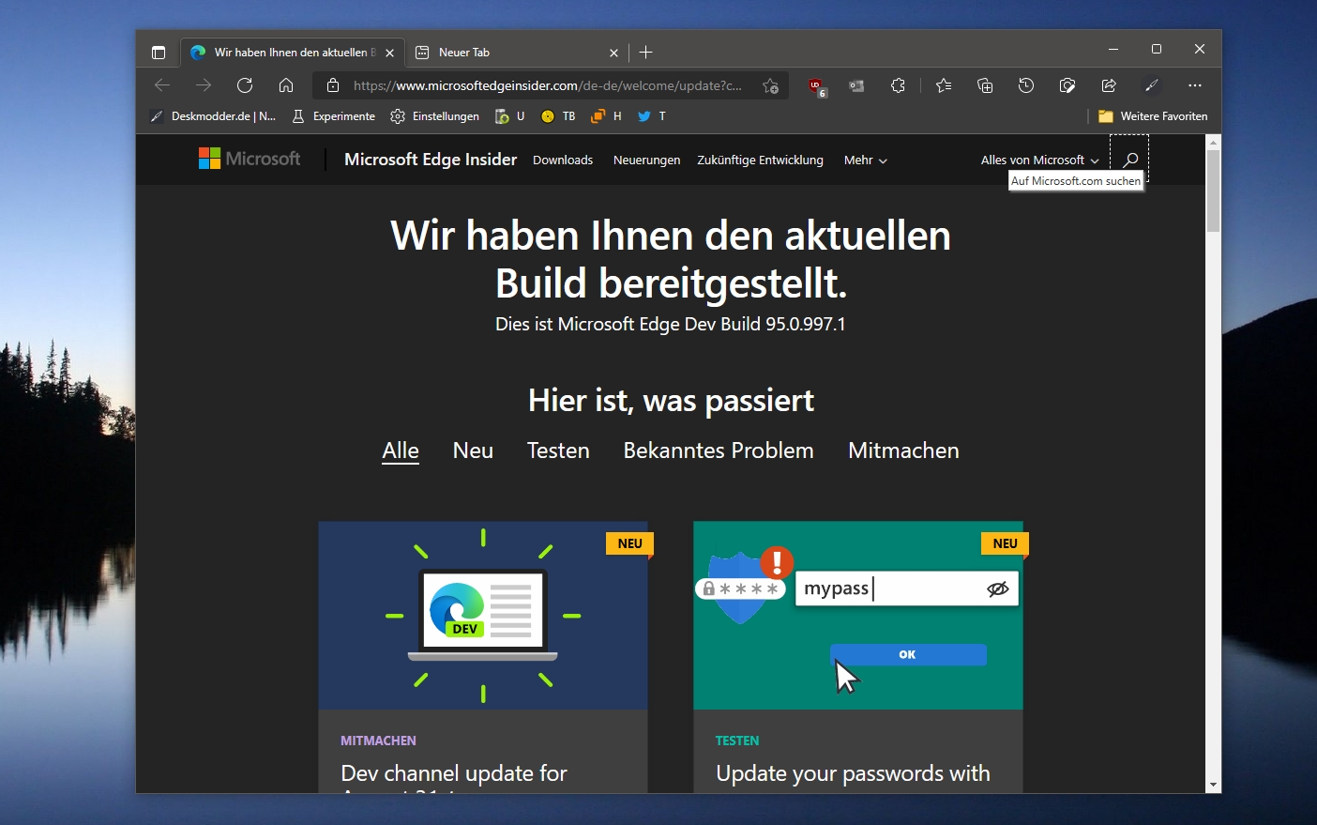Open the password update card image
Viewport: 1317px width, 825px height.
858,616
